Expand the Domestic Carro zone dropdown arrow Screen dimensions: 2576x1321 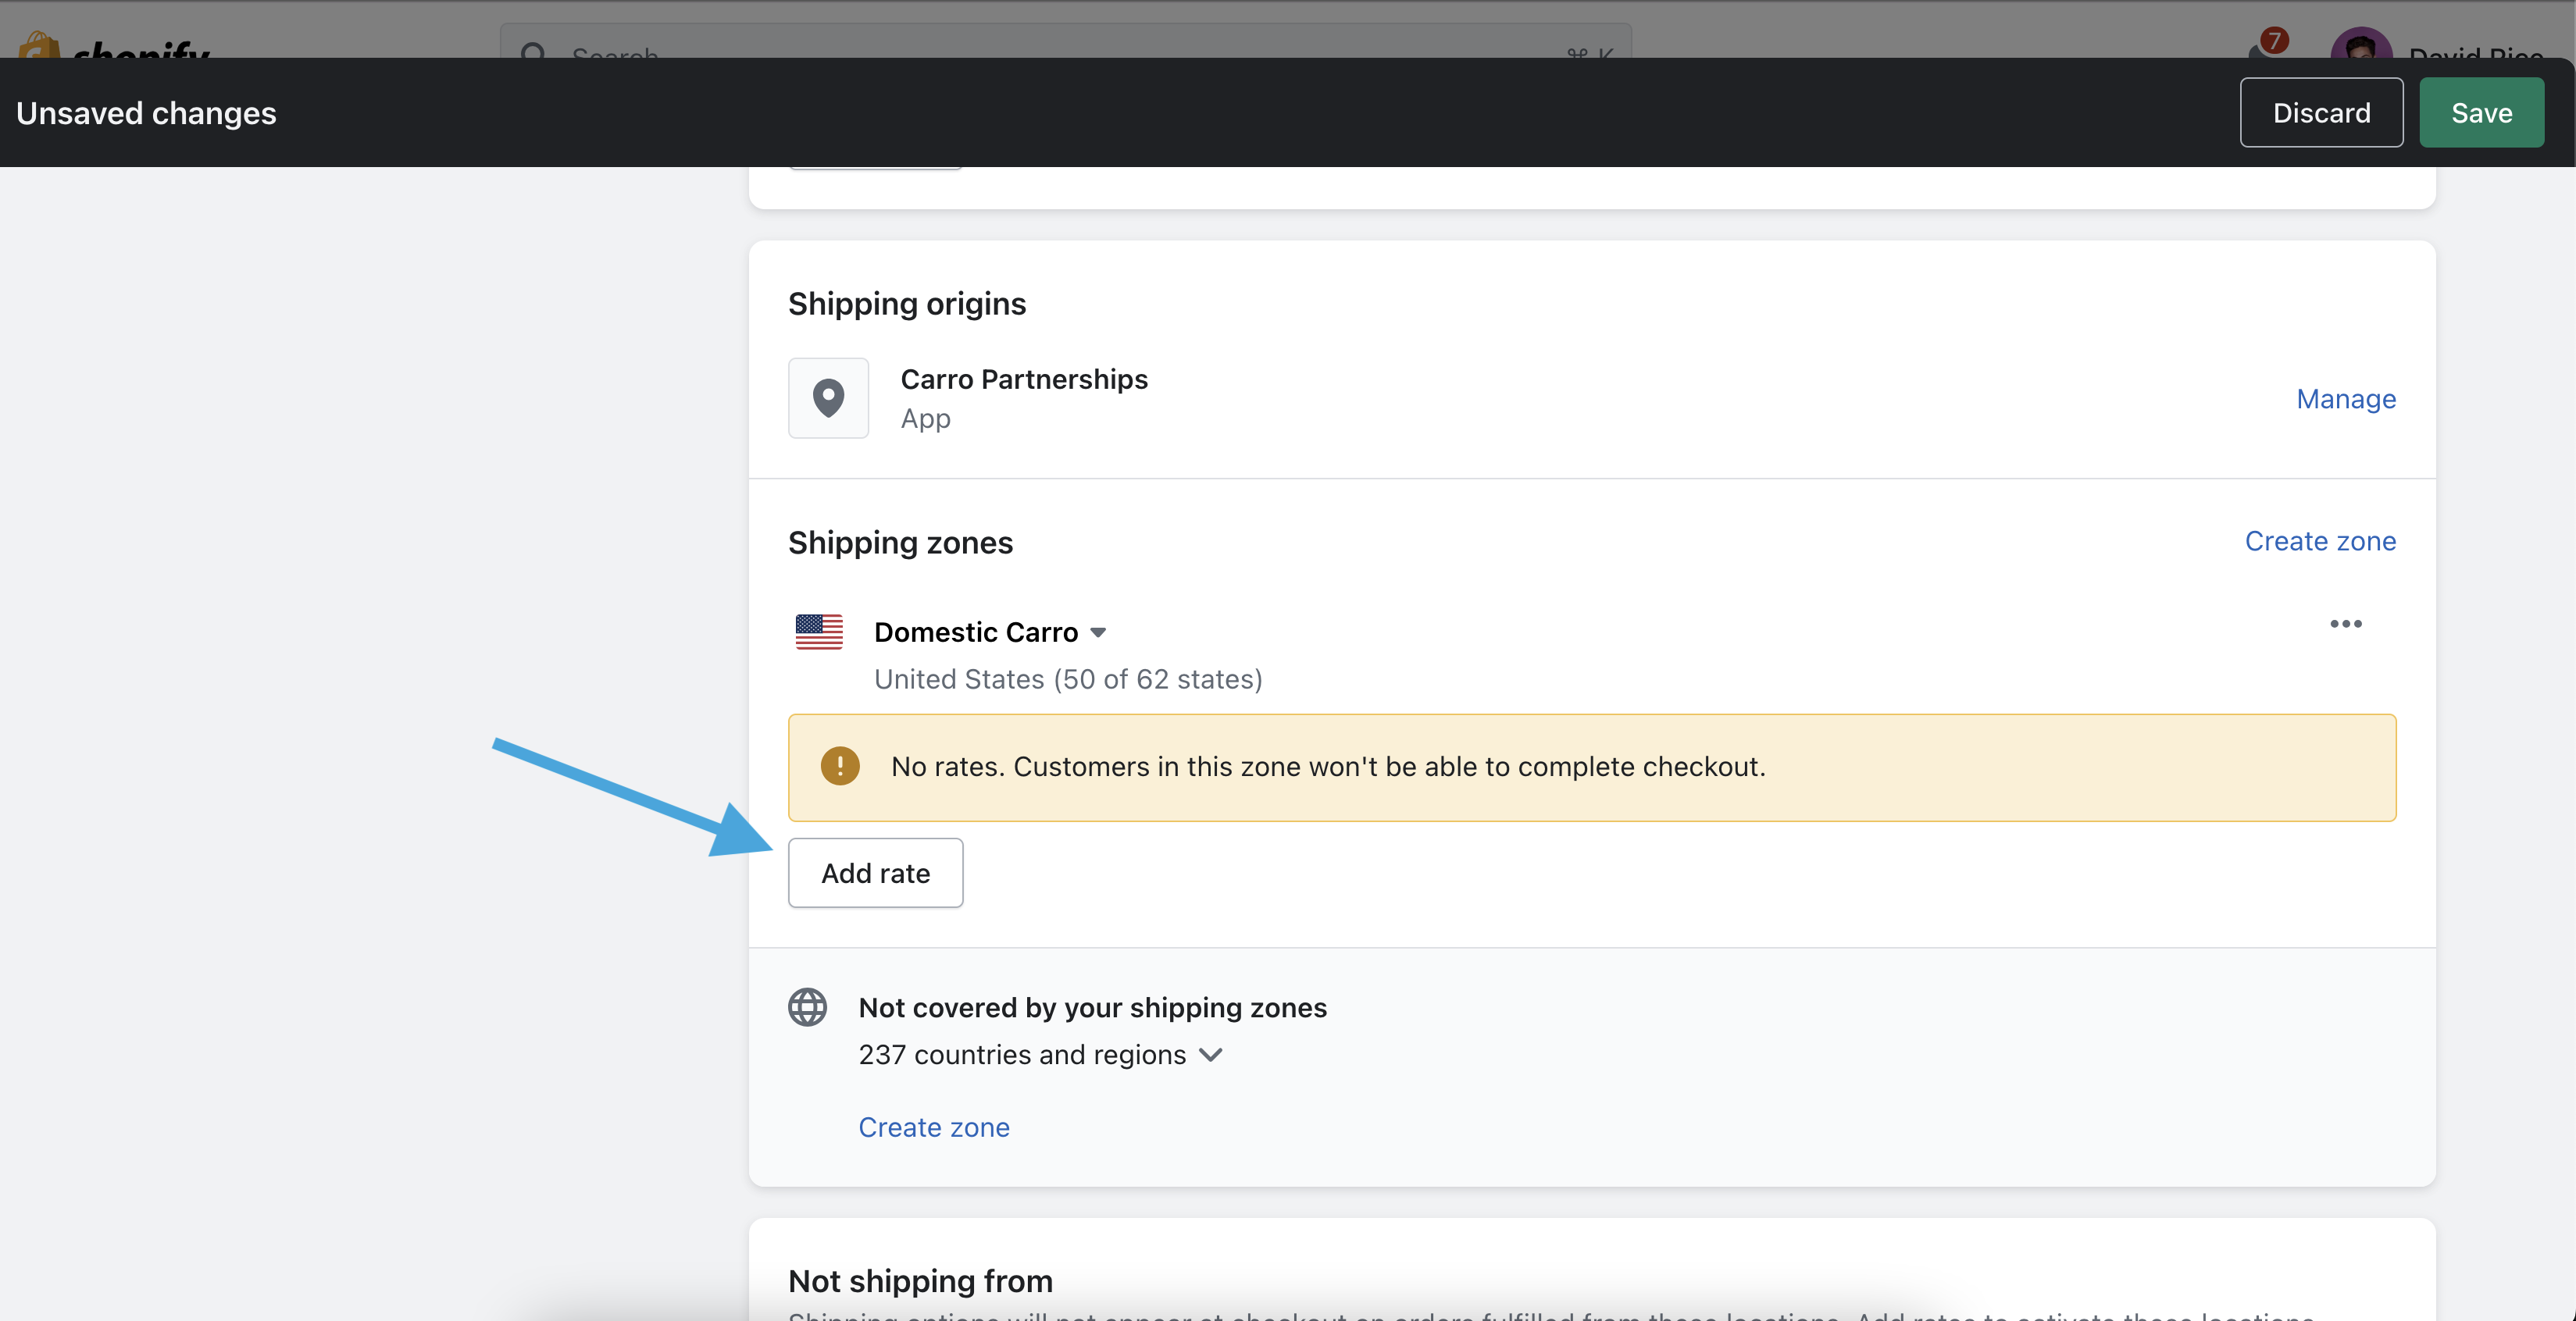[x=1098, y=632]
